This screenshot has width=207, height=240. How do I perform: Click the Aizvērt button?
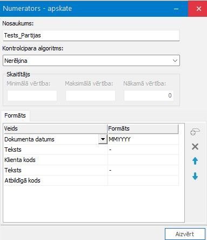185,234
